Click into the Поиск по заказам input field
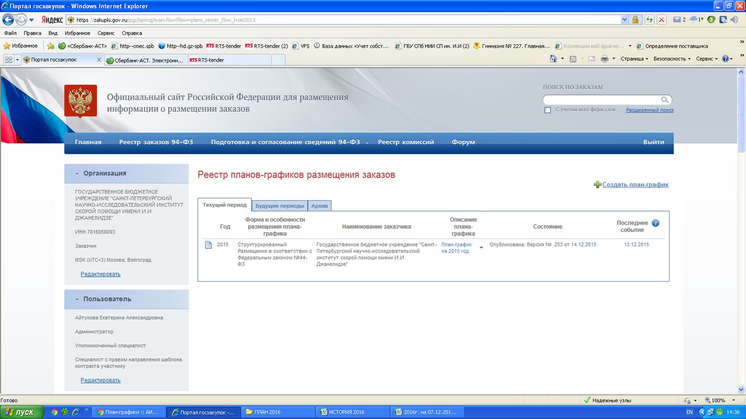This screenshot has width=746, height=419. (601, 100)
